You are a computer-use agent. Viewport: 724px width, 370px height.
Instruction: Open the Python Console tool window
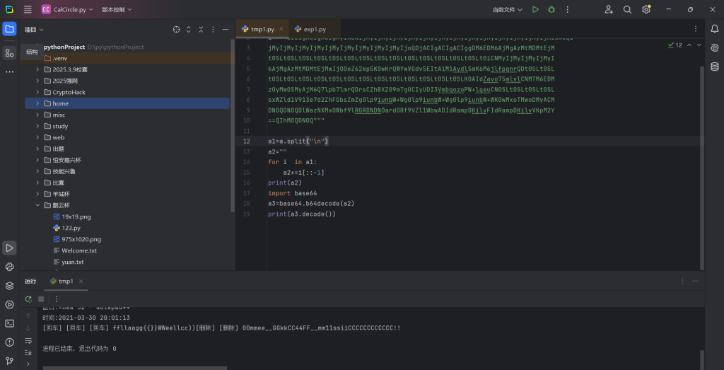coord(9,267)
